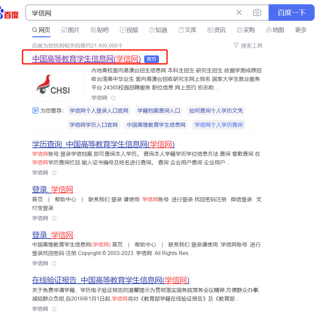Expand source arrow under the 学历查询 result
Screen dimensions: 316x316
pyautogui.click(x=54, y=173)
